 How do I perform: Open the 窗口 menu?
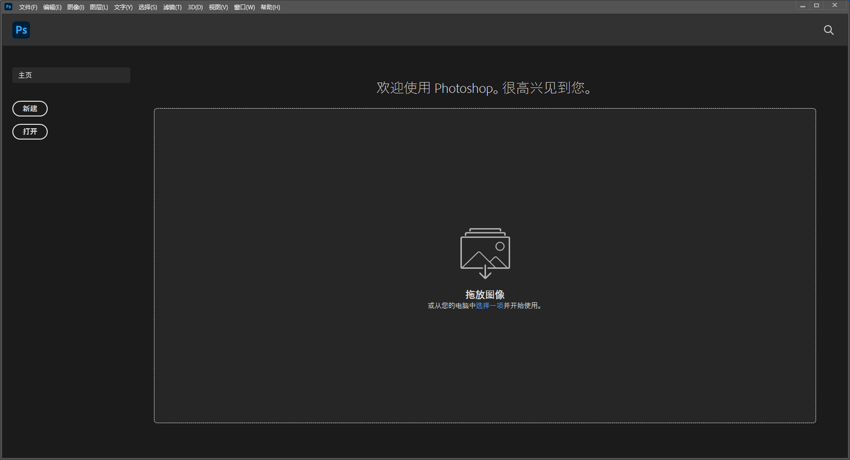point(244,7)
